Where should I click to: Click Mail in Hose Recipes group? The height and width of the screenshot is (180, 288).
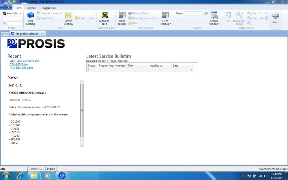pyautogui.click(x=133, y=23)
